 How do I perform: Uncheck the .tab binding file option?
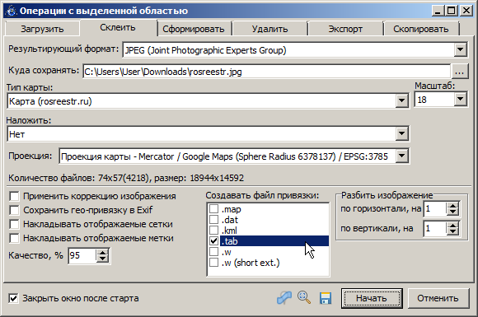(x=214, y=241)
